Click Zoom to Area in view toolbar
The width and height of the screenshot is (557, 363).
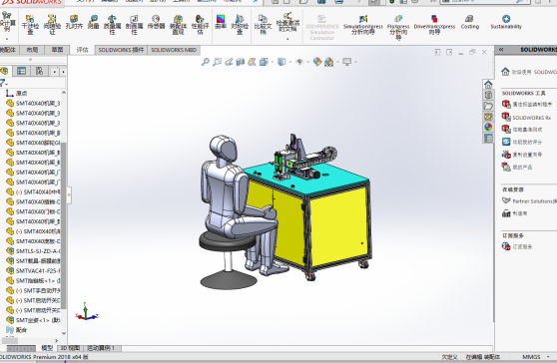(x=217, y=62)
